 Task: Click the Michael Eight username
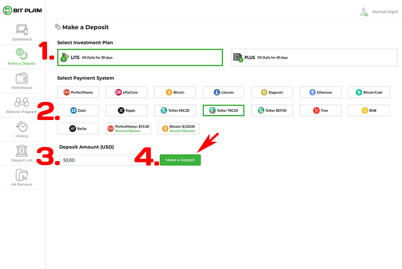click(385, 12)
